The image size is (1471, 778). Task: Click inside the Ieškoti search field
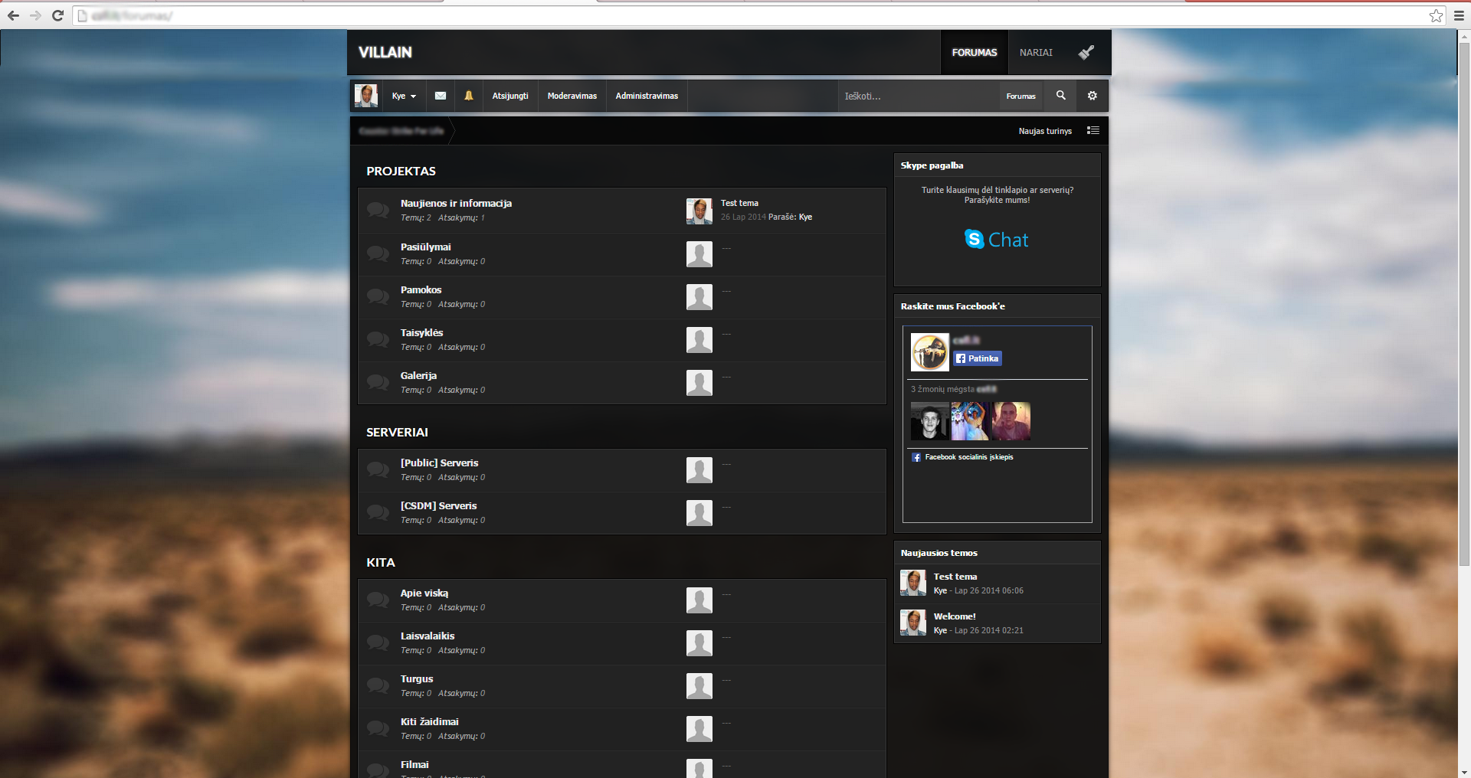pos(919,96)
